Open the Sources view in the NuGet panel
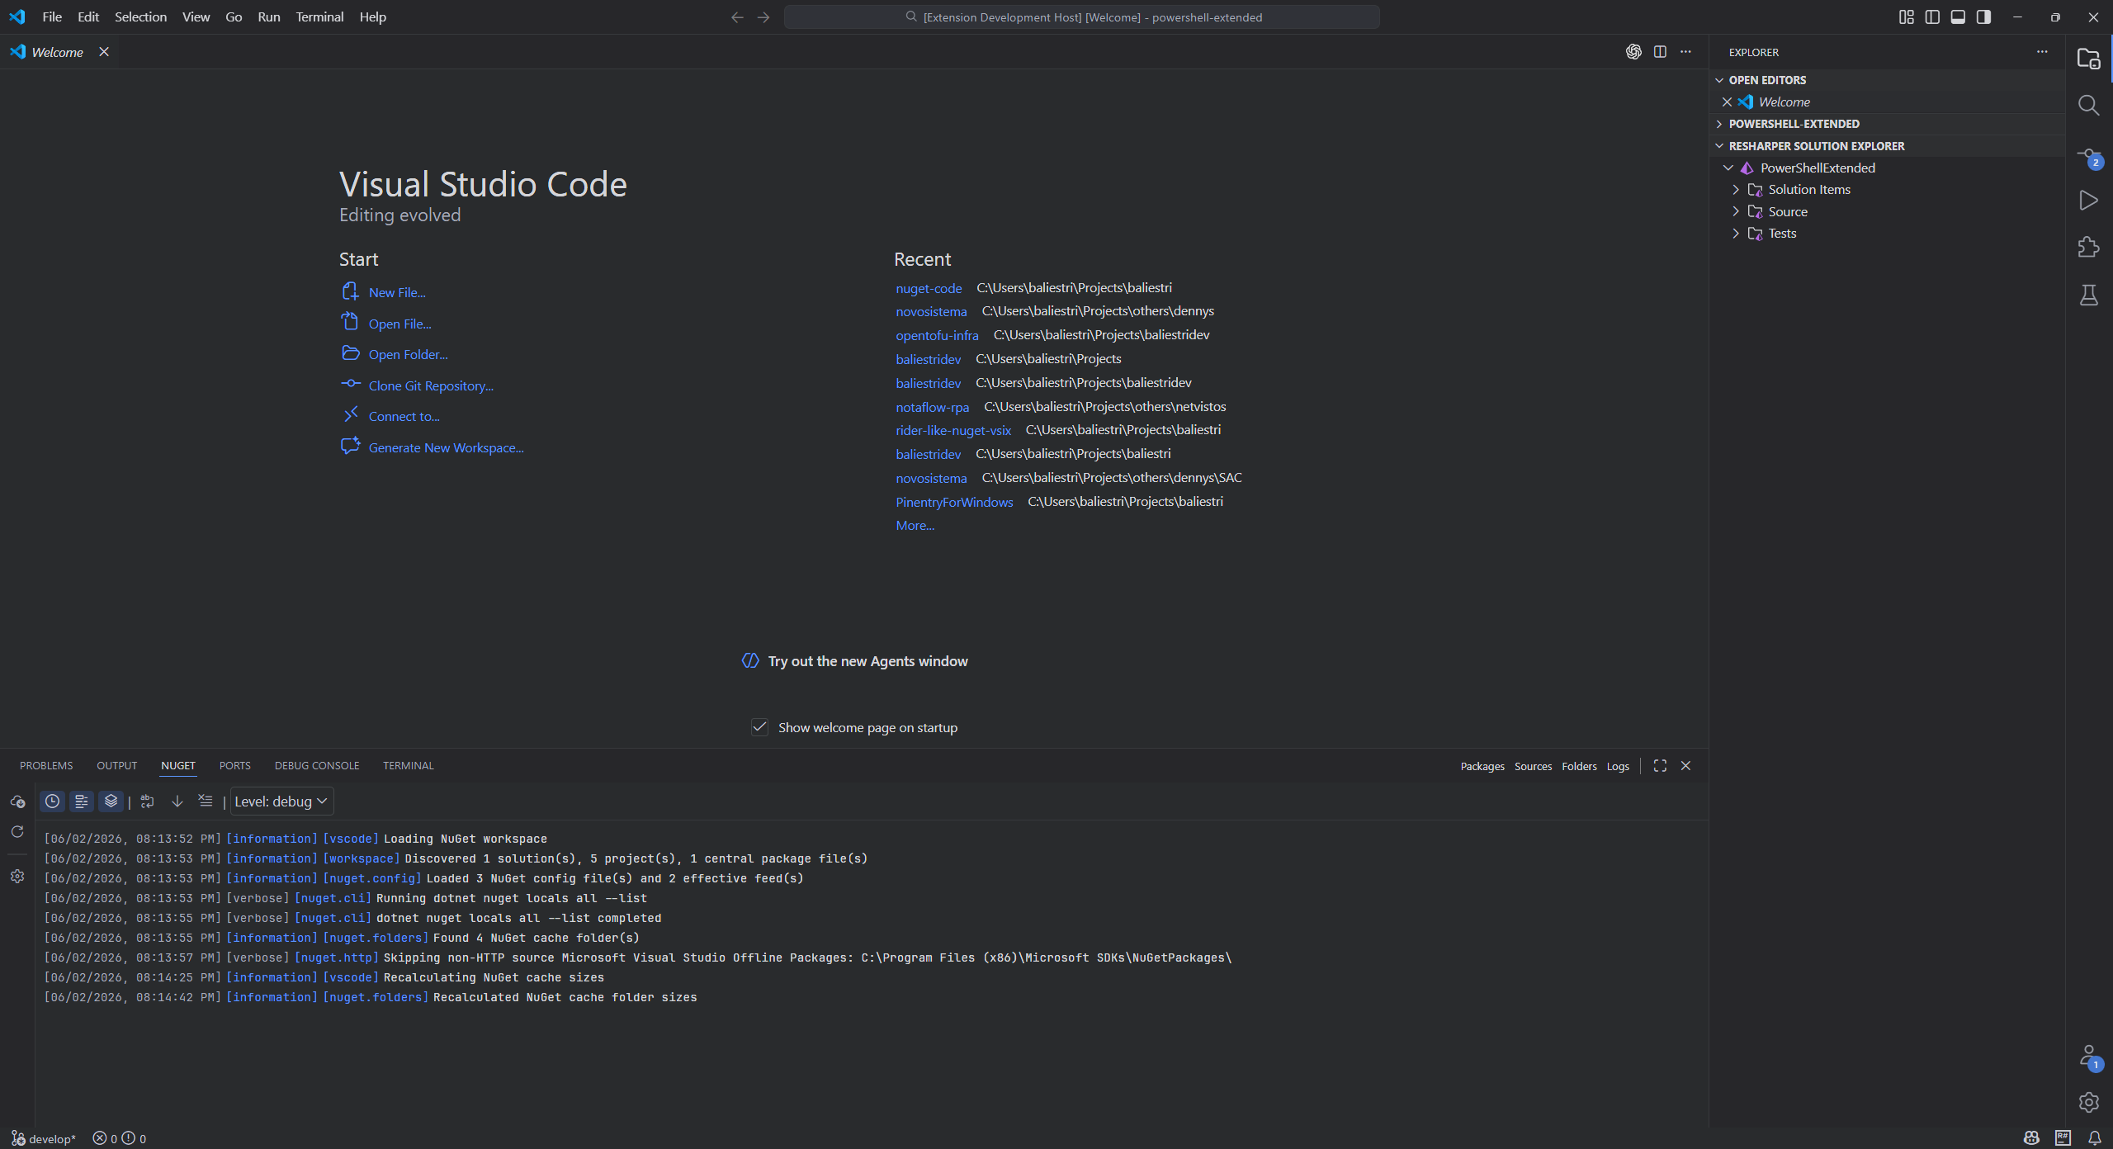Viewport: 2113px width, 1149px height. click(1533, 766)
